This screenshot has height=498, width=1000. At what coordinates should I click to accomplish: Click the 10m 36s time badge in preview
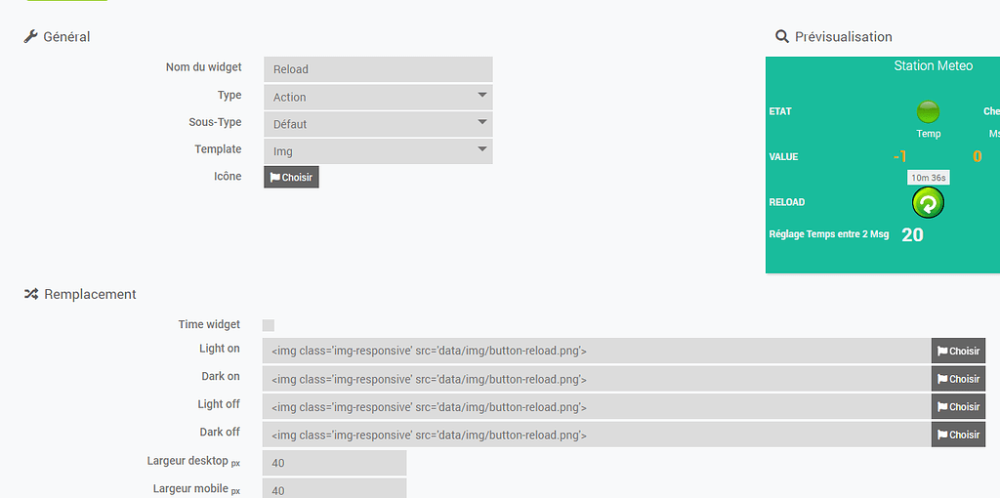click(929, 178)
